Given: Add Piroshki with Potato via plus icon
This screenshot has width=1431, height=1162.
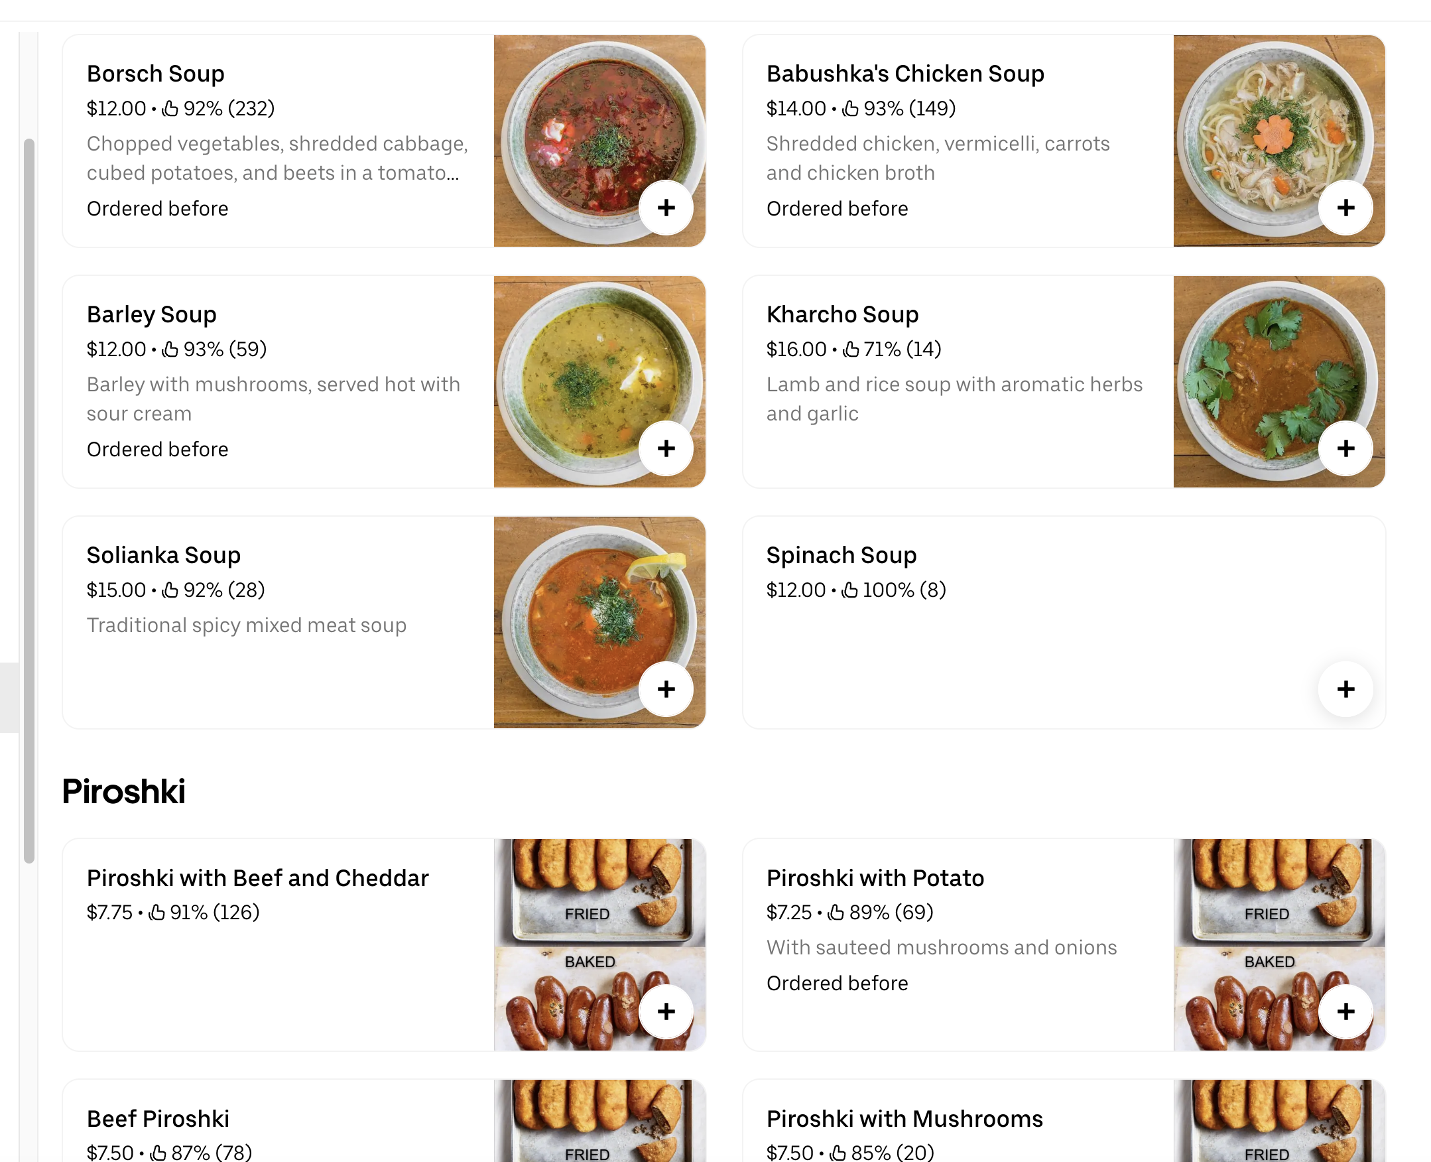Looking at the screenshot, I should click(1346, 1011).
